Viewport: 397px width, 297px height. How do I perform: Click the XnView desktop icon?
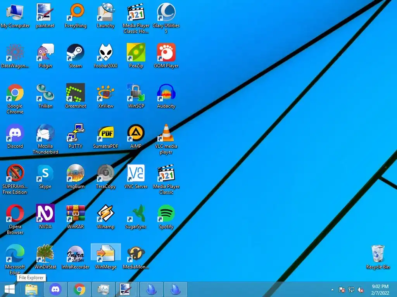105,96
